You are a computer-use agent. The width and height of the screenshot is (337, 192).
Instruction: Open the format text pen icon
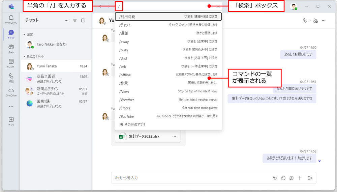pyautogui.click(x=275, y=178)
